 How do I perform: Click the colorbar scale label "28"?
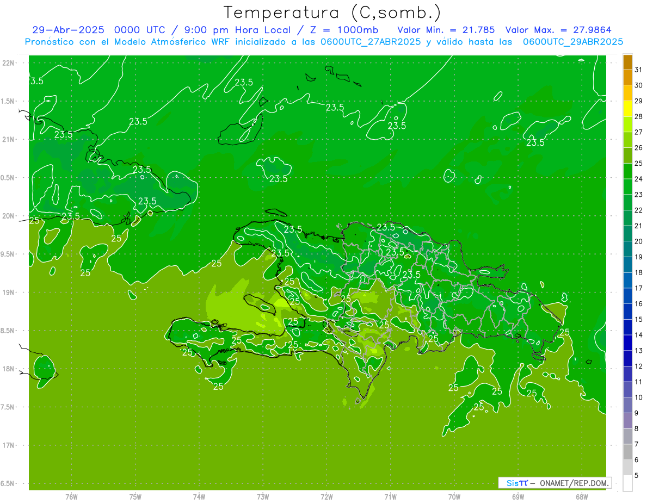click(639, 116)
